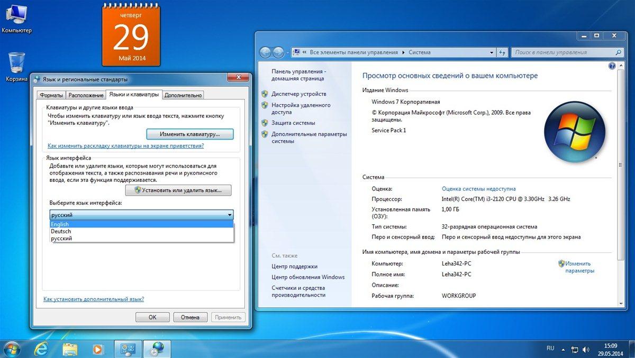
Task: Click the shield icon beside Диспетчер устройств
Action: [265, 94]
